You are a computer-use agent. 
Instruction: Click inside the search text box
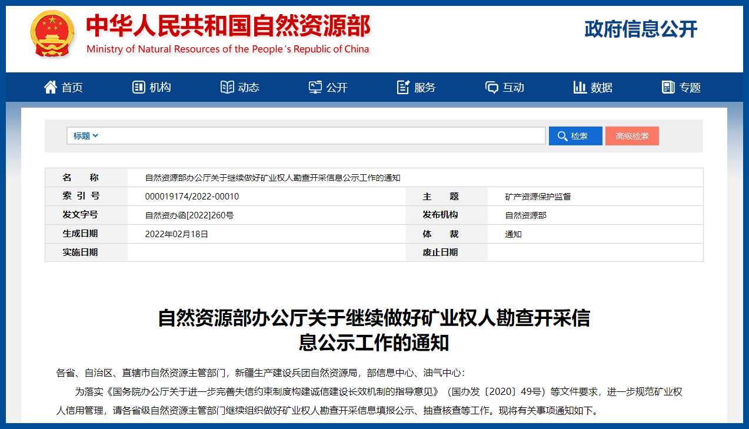(x=321, y=136)
